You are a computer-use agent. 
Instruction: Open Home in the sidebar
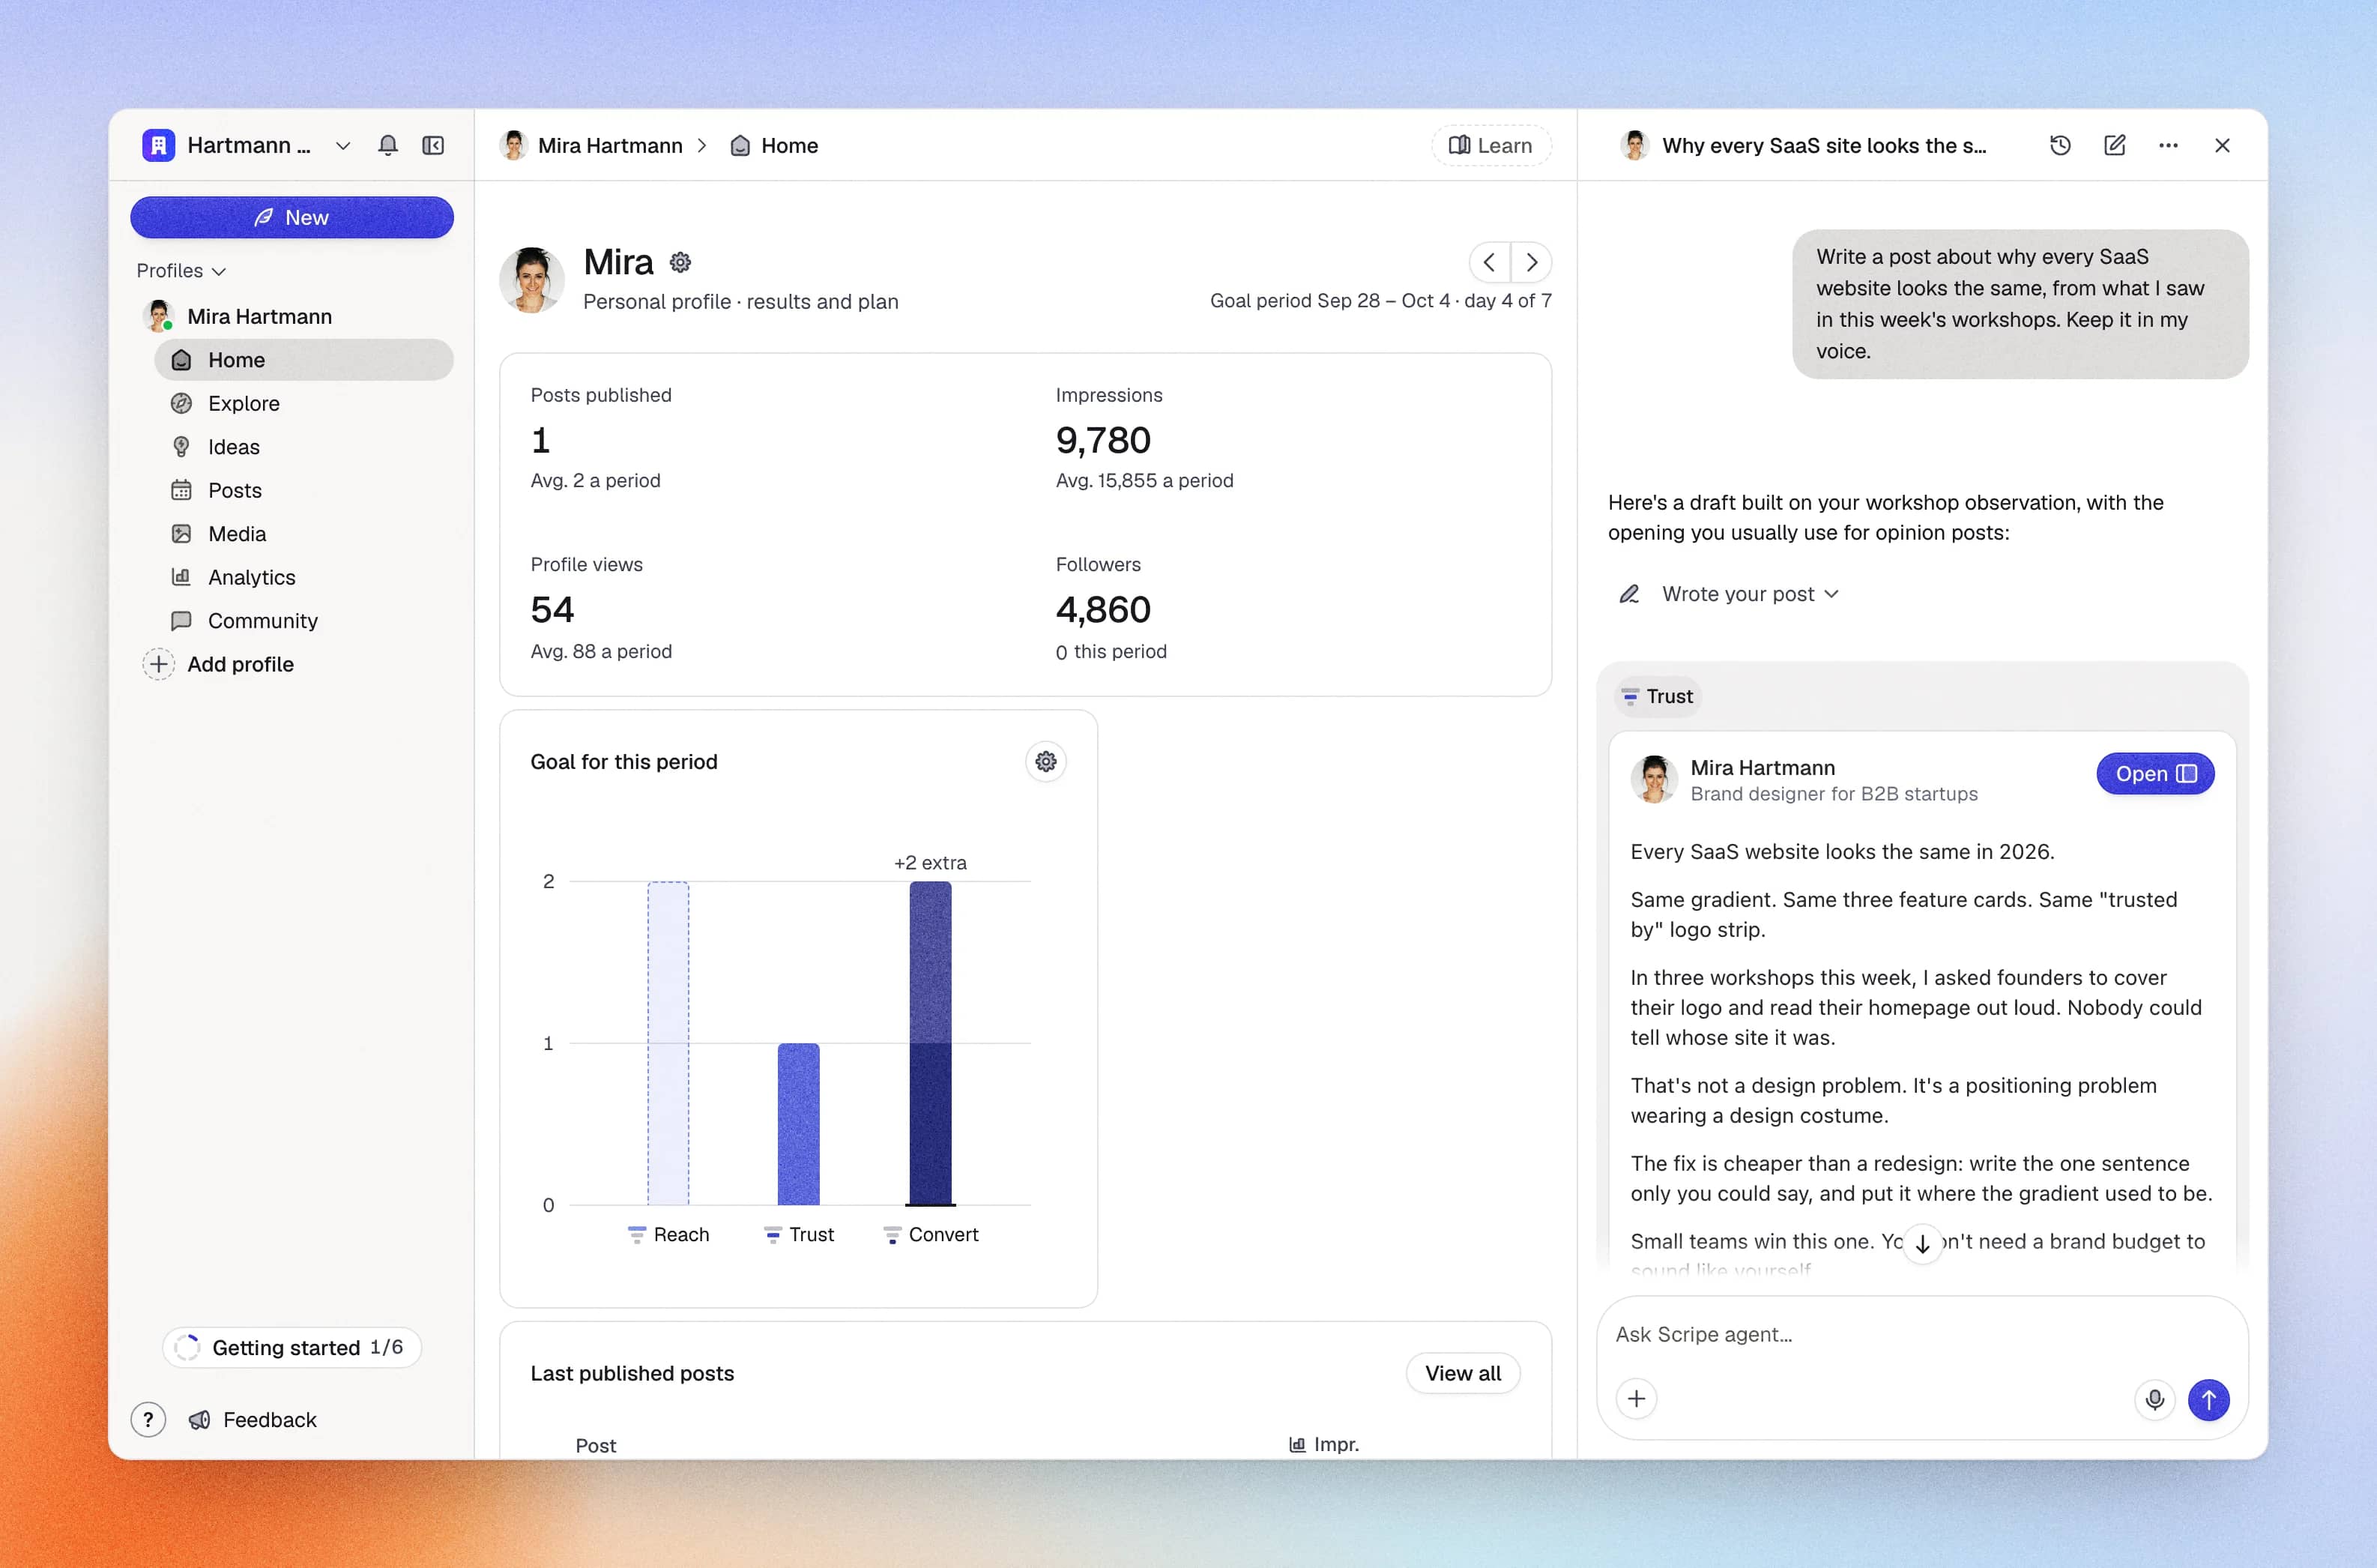(x=304, y=360)
